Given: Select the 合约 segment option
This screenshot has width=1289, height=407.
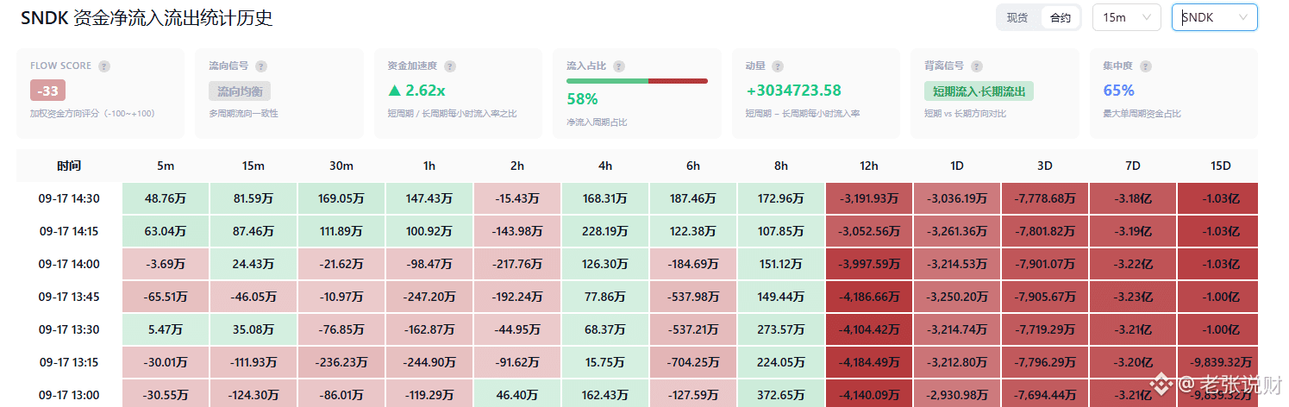Looking at the screenshot, I should pyautogui.click(x=1061, y=17).
